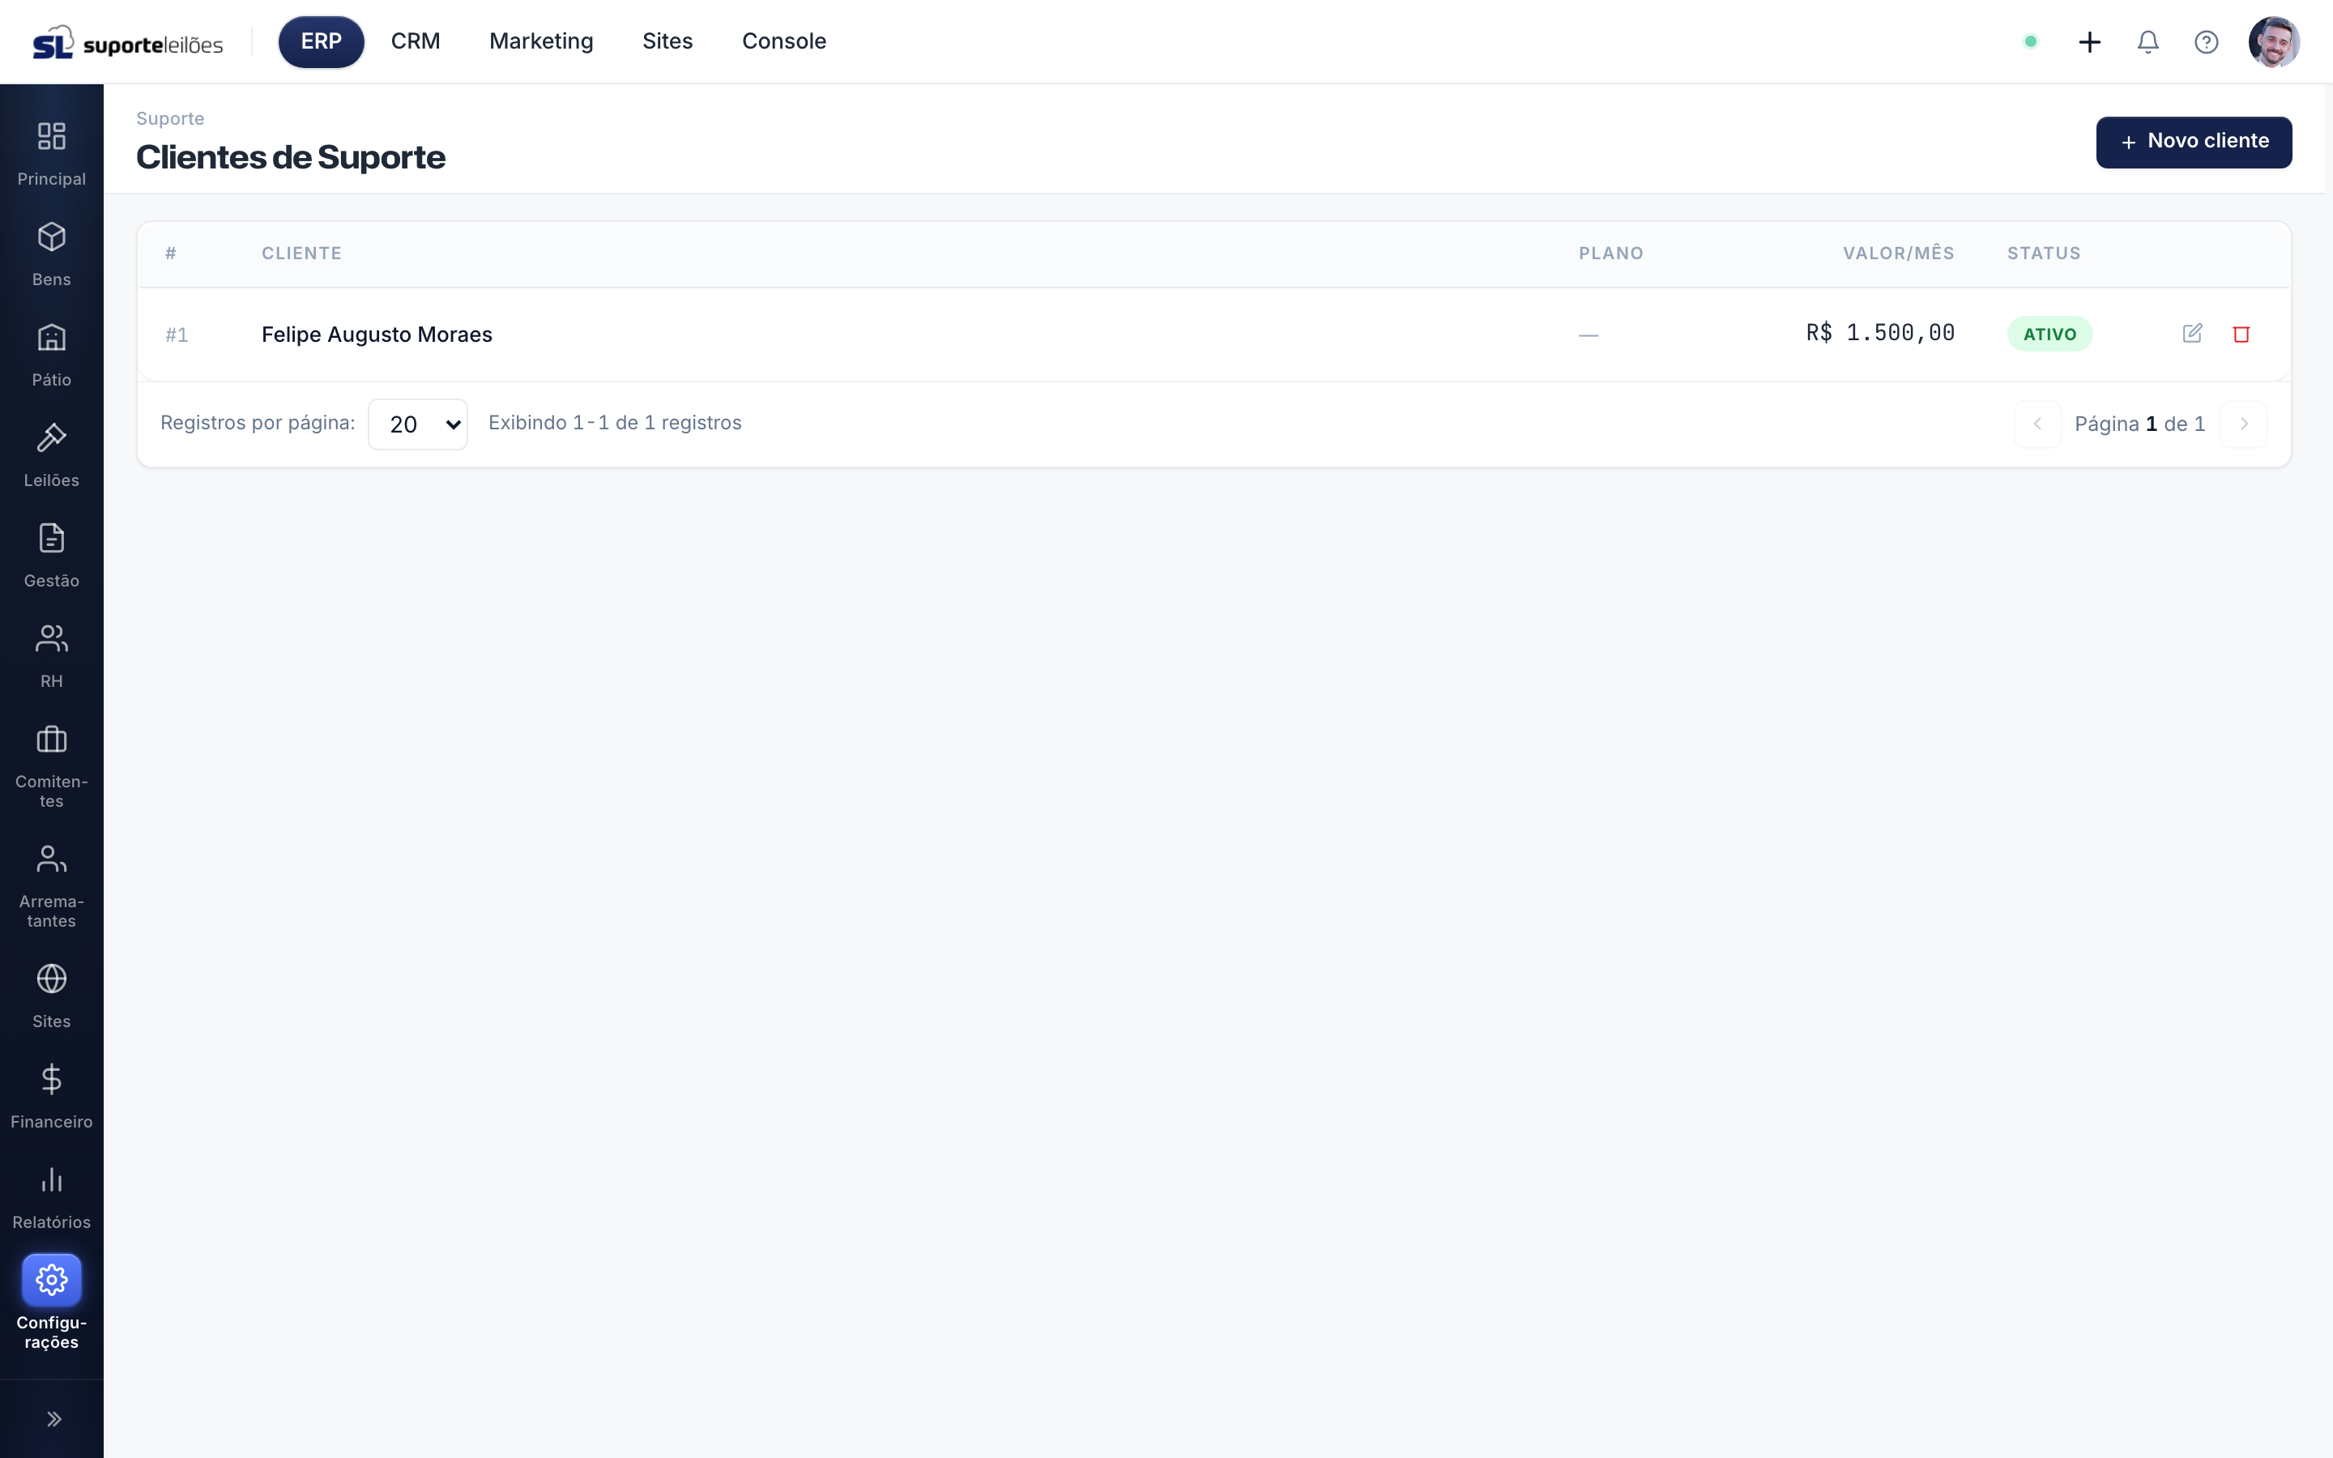Open the RH section in sidebar
2333x1458 pixels.
coord(51,656)
